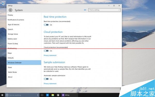Open the blue browser icon on the taskbar

pos(47,95)
